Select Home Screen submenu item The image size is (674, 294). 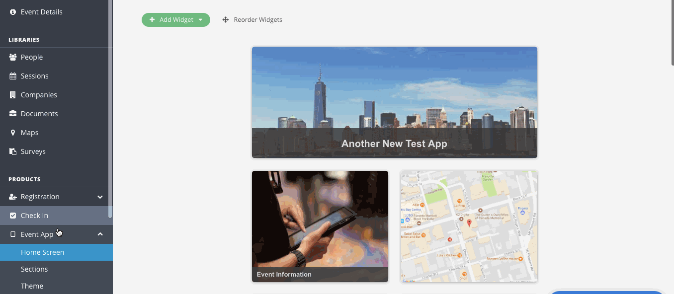click(x=56, y=252)
